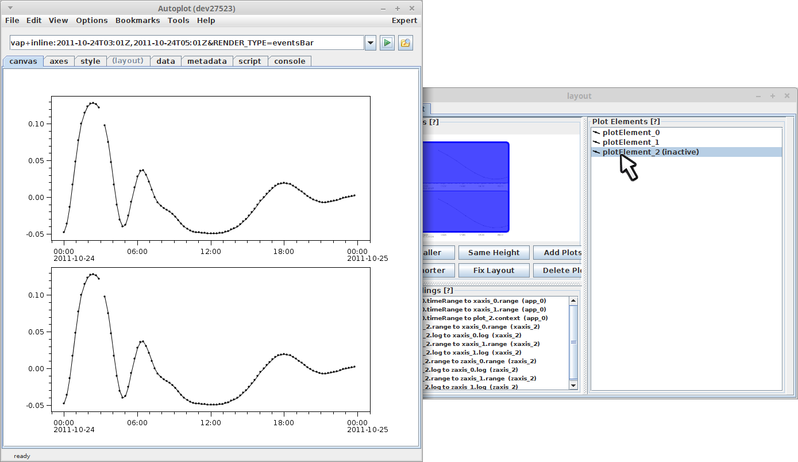
Task: Switch to the script tab
Action: pyautogui.click(x=250, y=61)
